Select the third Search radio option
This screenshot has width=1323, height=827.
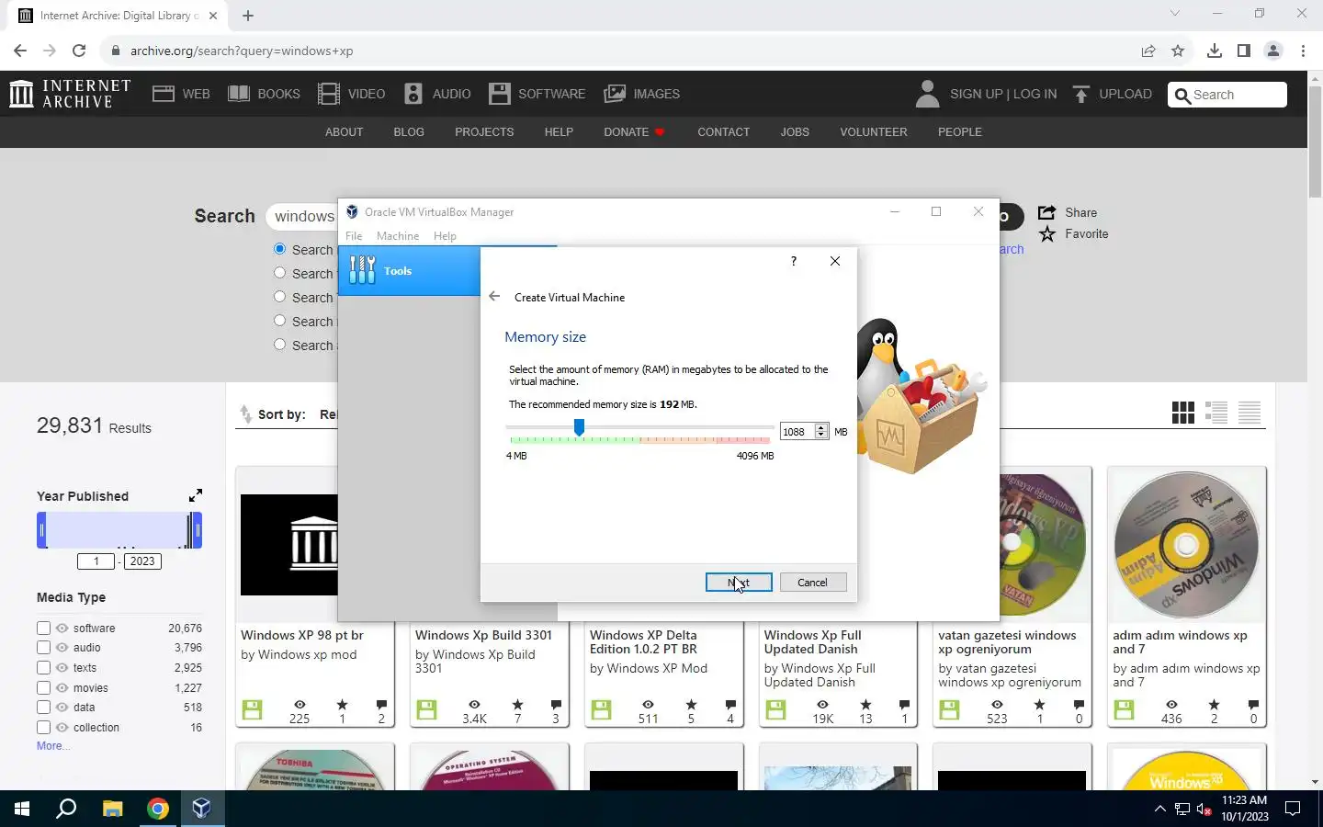pos(280,297)
